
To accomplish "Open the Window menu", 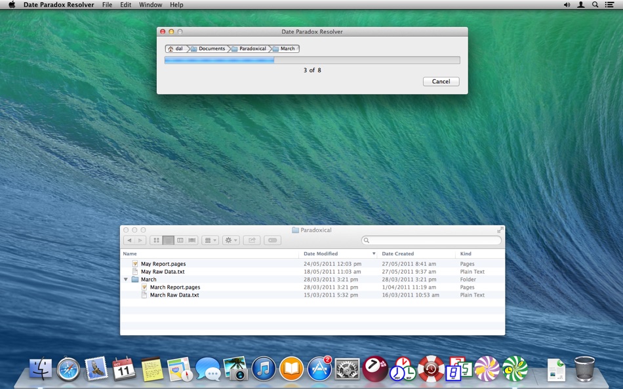I will [x=151, y=5].
